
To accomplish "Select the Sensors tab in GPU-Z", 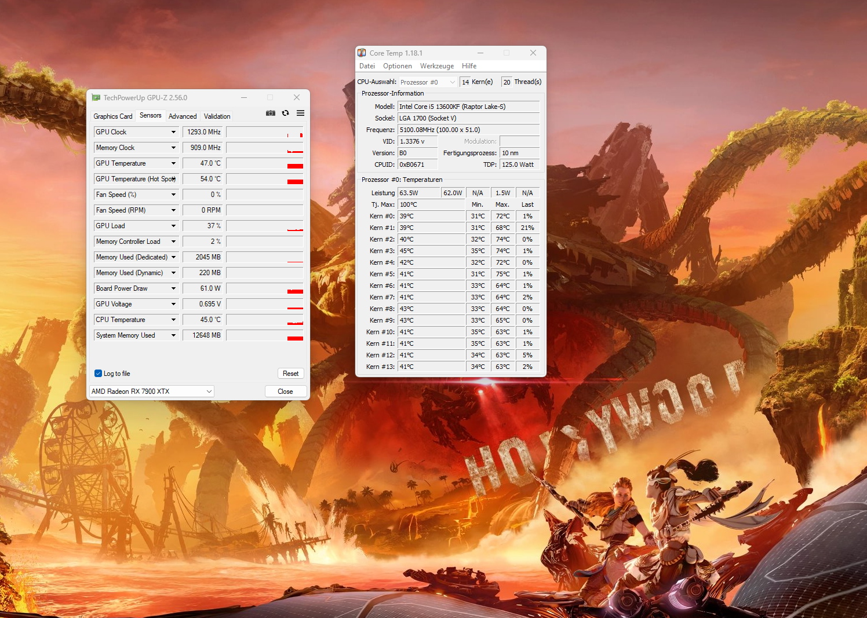I will [x=151, y=115].
